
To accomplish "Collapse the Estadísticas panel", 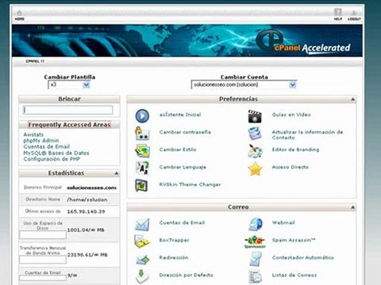I will coord(116,173).
